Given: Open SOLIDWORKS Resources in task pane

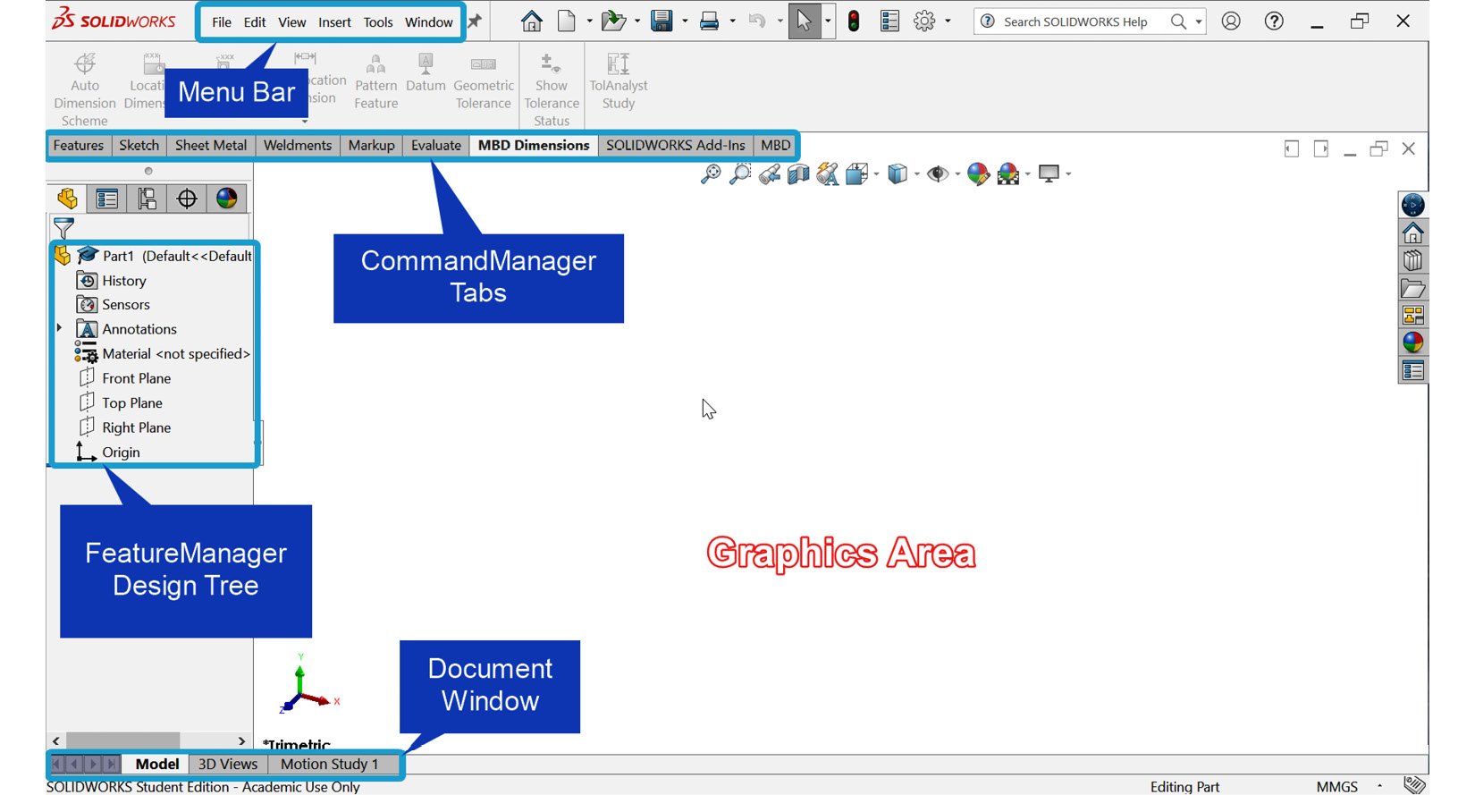Looking at the screenshot, I should tap(1413, 233).
